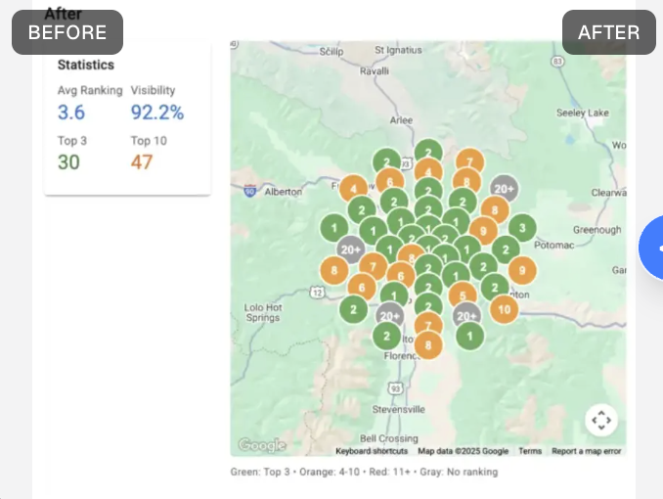
Task: Click the Route 12 highway shield
Action: (318, 292)
